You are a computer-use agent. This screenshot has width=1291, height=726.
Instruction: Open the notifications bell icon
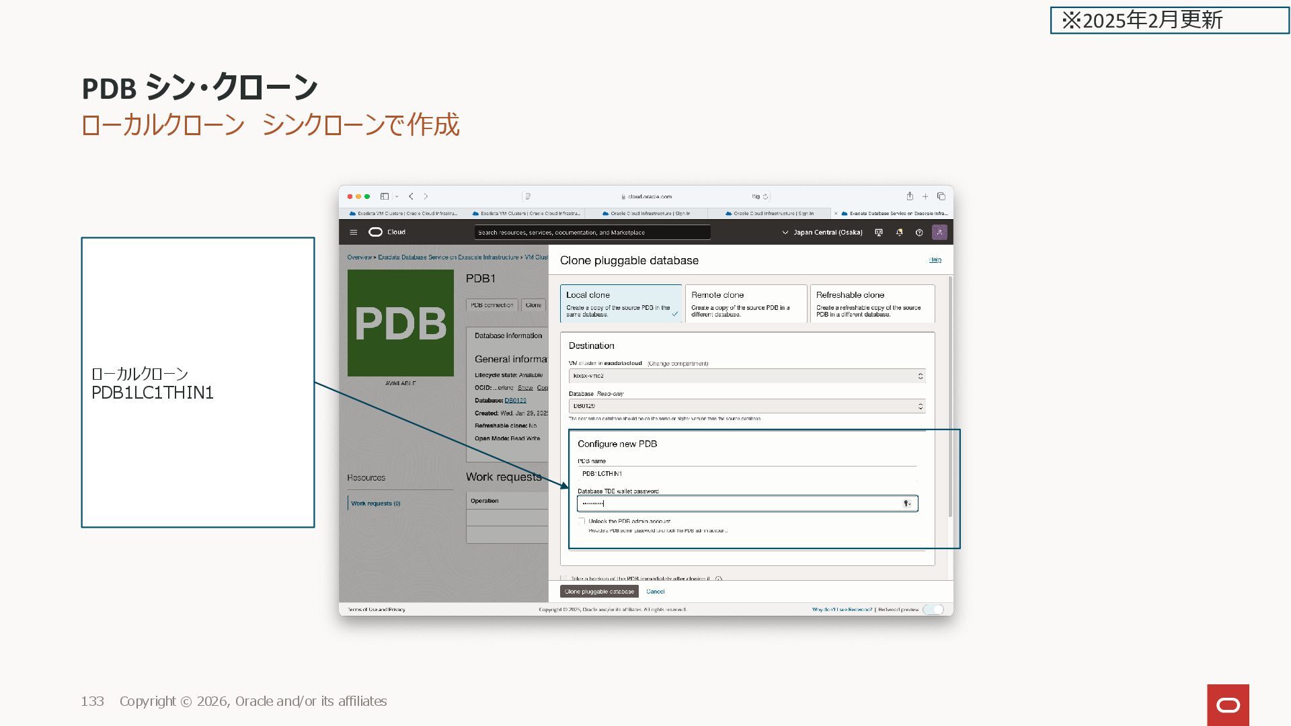point(899,233)
